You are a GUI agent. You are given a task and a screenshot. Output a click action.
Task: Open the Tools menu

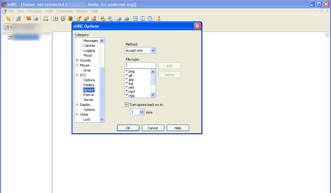tap(49, 11)
